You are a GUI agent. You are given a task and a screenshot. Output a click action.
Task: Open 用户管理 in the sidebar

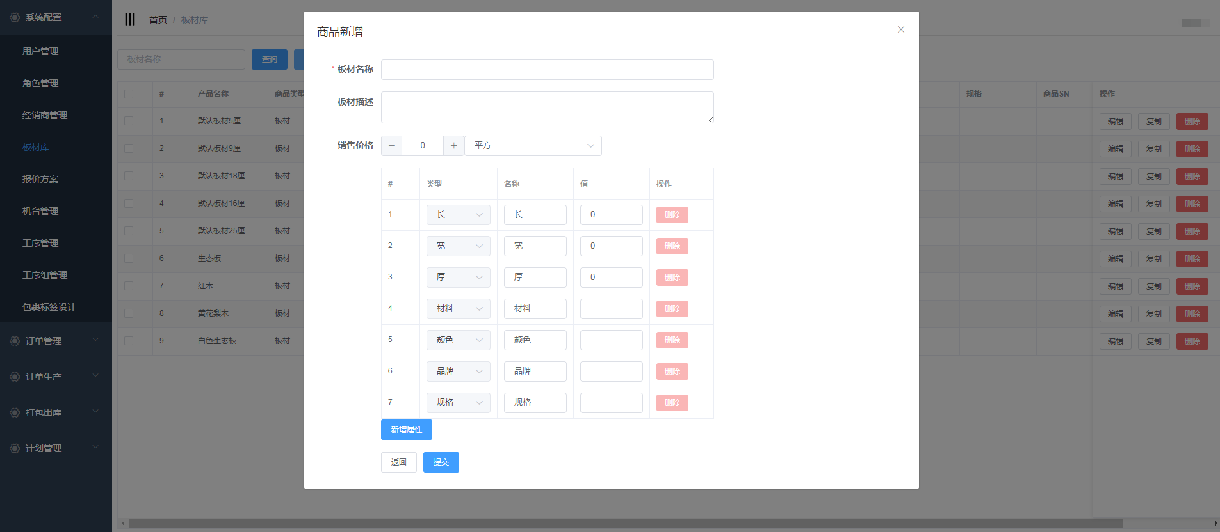coord(40,51)
